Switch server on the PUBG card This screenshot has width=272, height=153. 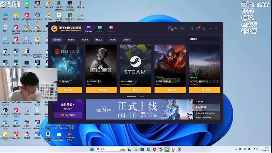pos(91,84)
